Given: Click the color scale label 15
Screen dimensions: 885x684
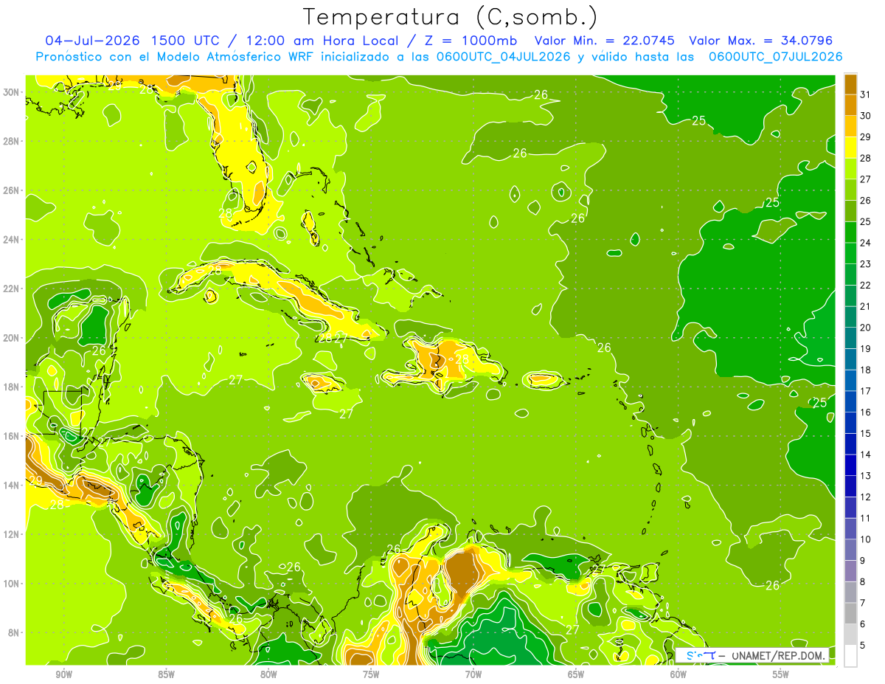Looking at the screenshot, I should point(866,434).
